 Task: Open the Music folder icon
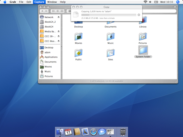(110, 37)
